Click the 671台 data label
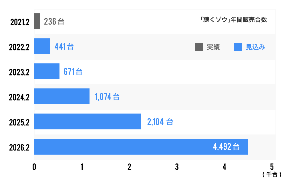286x181 pixels. [73, 72]
